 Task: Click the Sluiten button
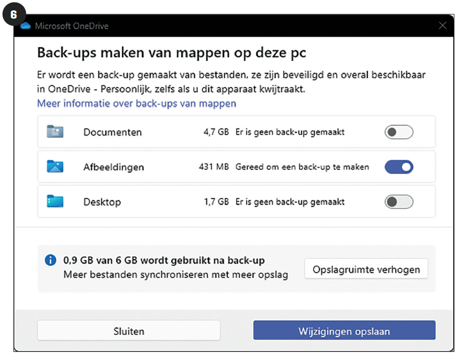[x=129, y=331]
